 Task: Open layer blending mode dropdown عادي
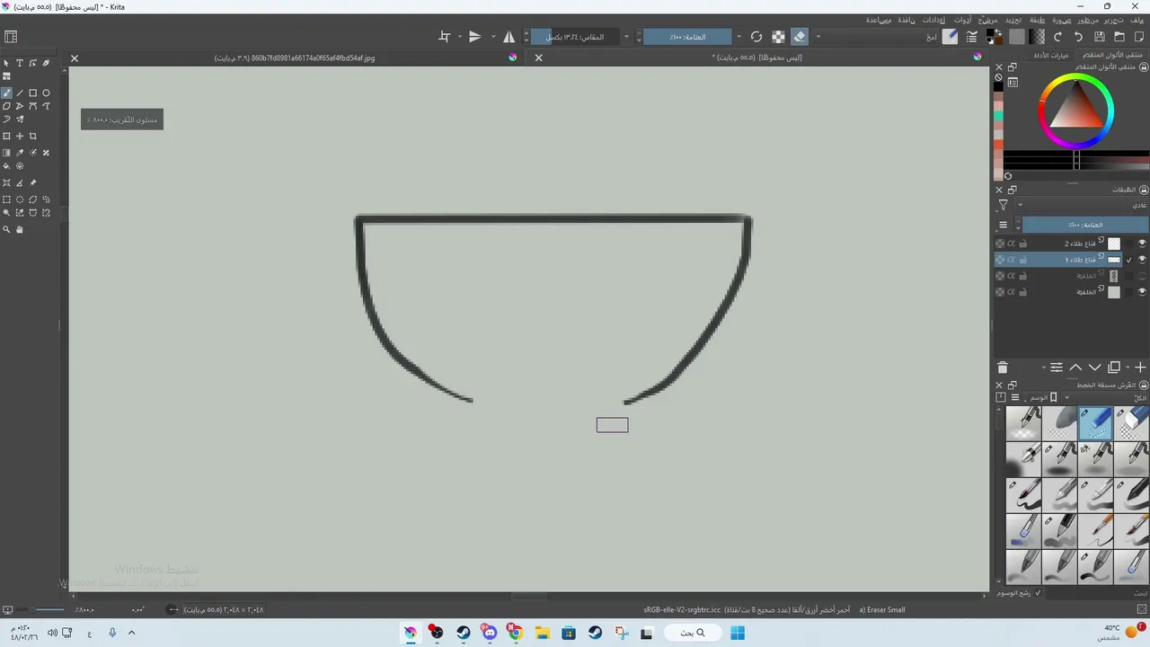(1082, 205)
